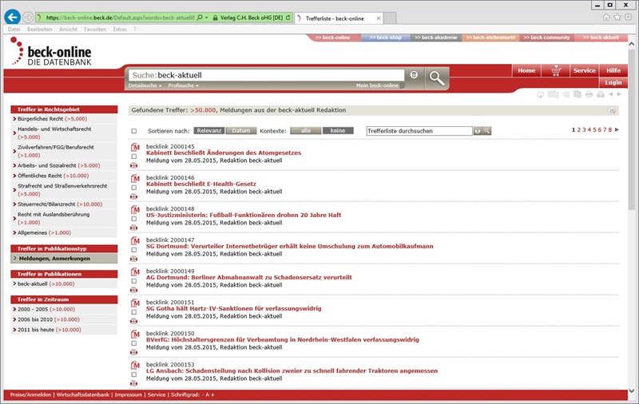This screenshot has width=639, height=404.
Task: Click the Login button
Action: click(613, 83)
